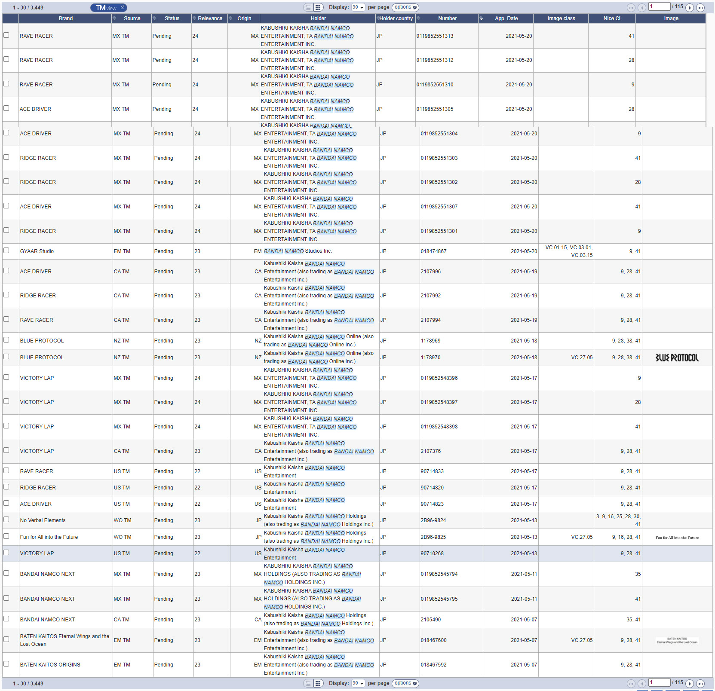Screen dimensions: 715x691
Task: Sort using arrow icon beside Relevance header
Action: click(x=194, y=18)
